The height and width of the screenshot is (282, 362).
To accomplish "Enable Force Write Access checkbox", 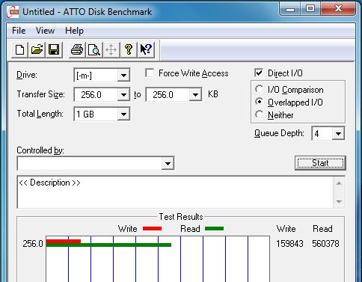I will pos(150,73).
